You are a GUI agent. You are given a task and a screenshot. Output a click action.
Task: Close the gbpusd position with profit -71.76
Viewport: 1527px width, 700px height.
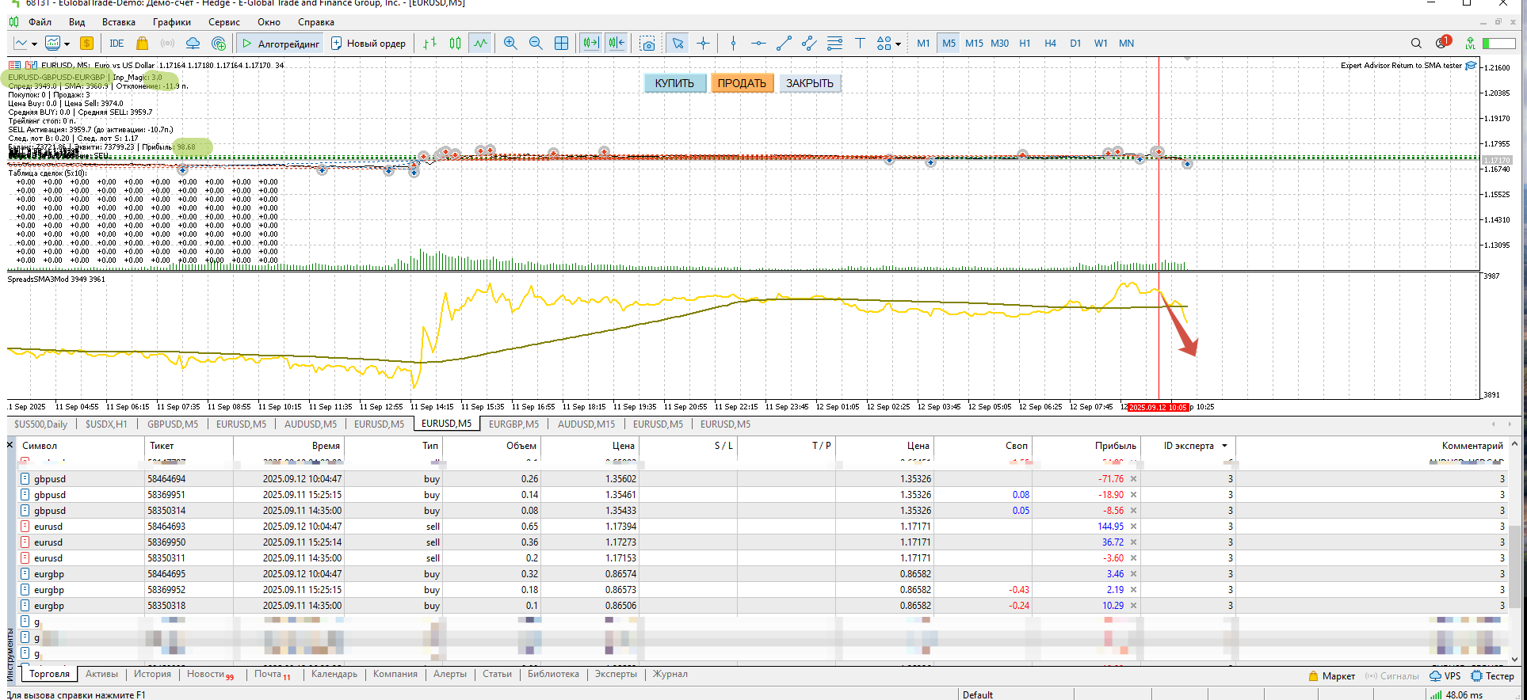coord(1133,479)
